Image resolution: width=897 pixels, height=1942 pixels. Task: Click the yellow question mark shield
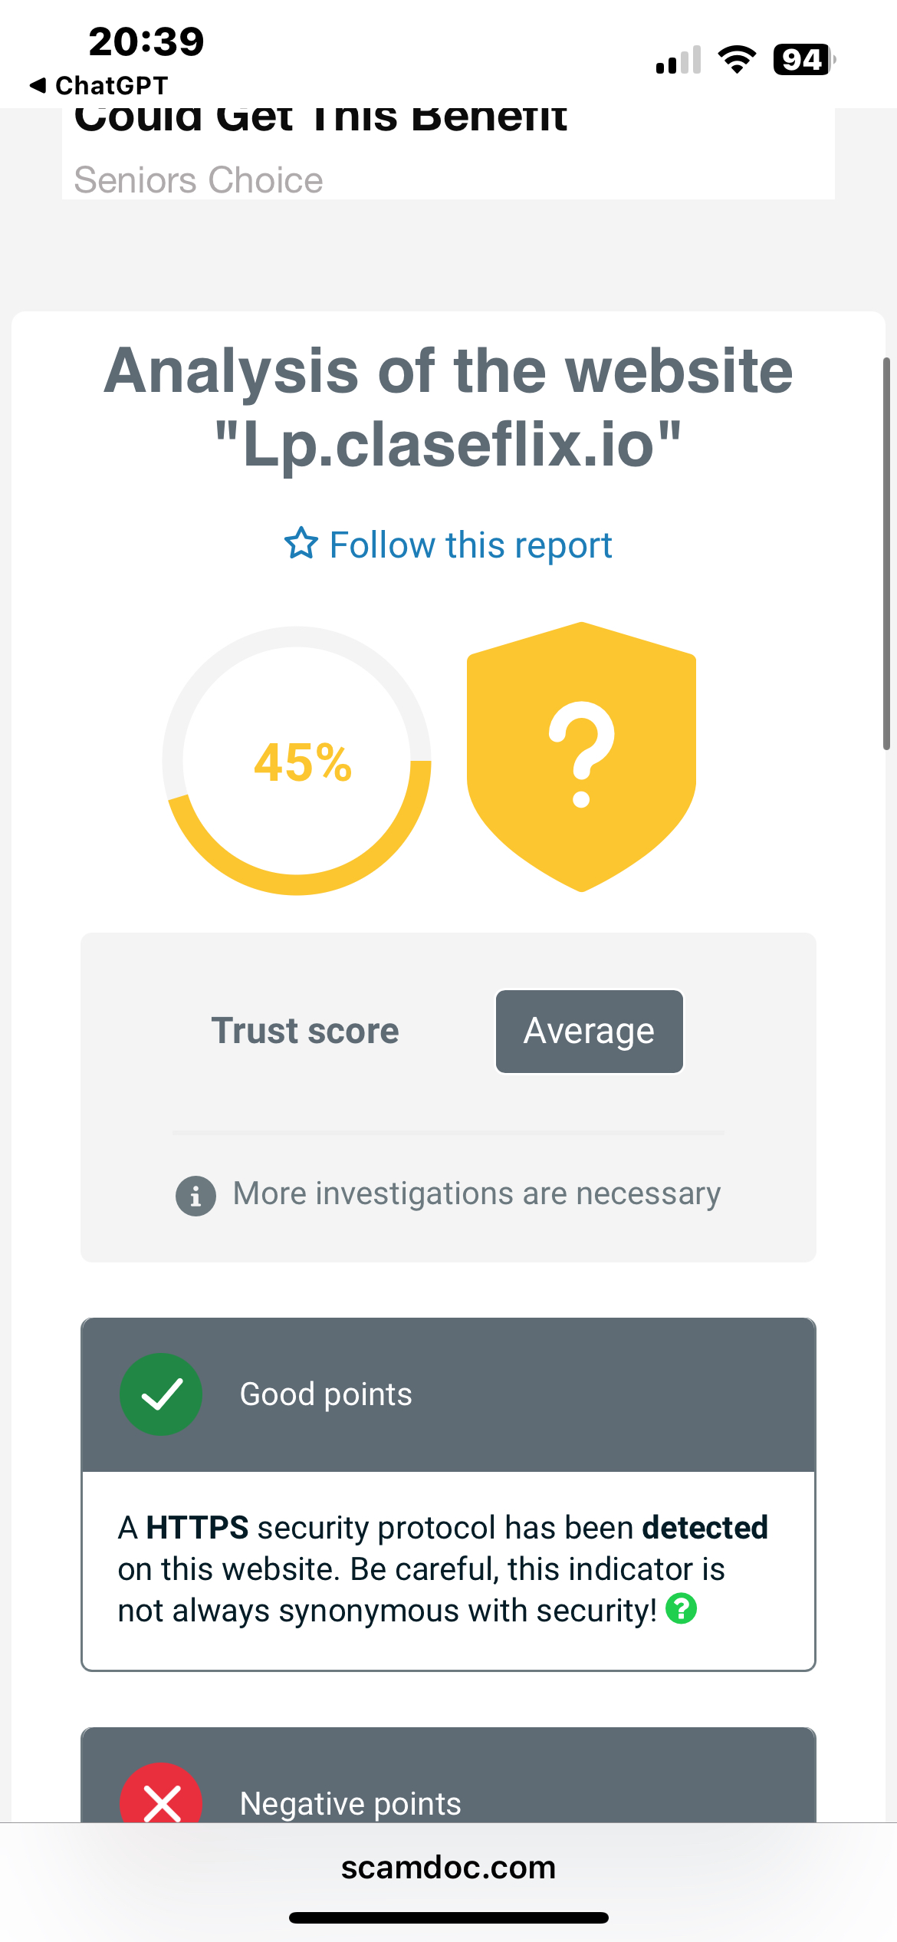click(x=581, y=757)
